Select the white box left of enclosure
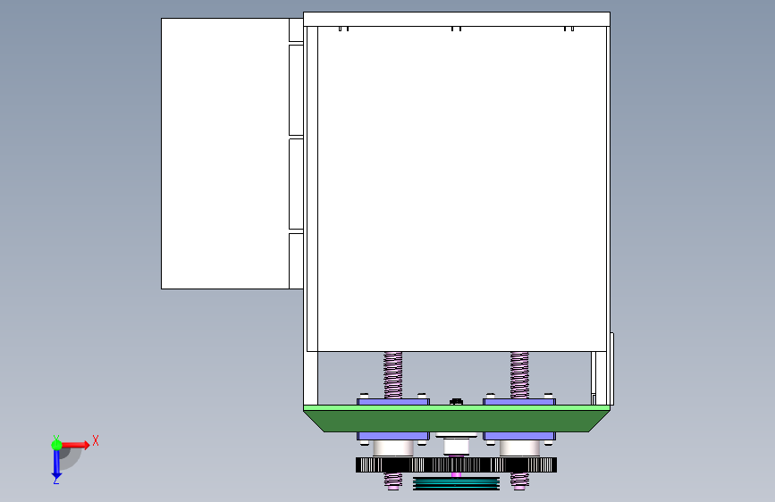This screenshot has width=775, height=502. point(225,154)
